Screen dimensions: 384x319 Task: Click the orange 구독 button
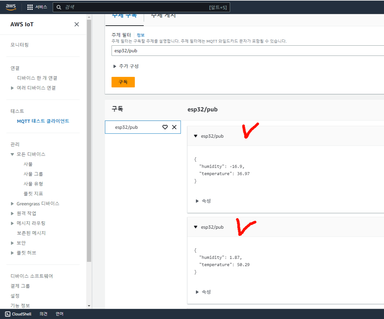click(x=123, y=82)
